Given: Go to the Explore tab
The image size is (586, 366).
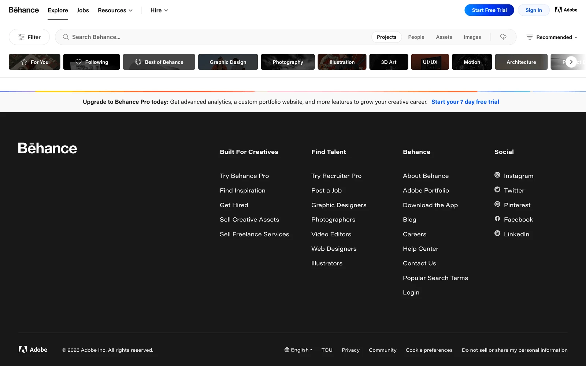Looking at the screenshot, I should coord(58,10).
